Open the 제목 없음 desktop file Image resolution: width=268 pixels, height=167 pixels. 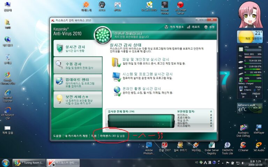click(x=8, y=130)
